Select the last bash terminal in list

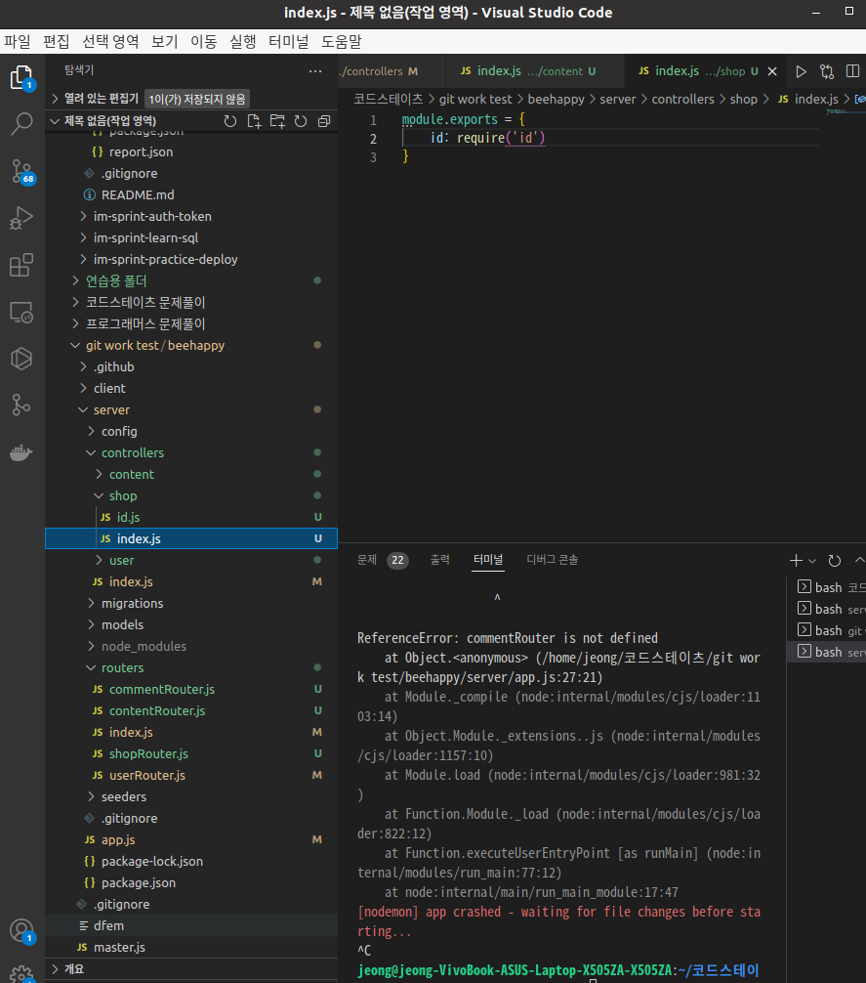pyautogui.click(x=826, y=652)
